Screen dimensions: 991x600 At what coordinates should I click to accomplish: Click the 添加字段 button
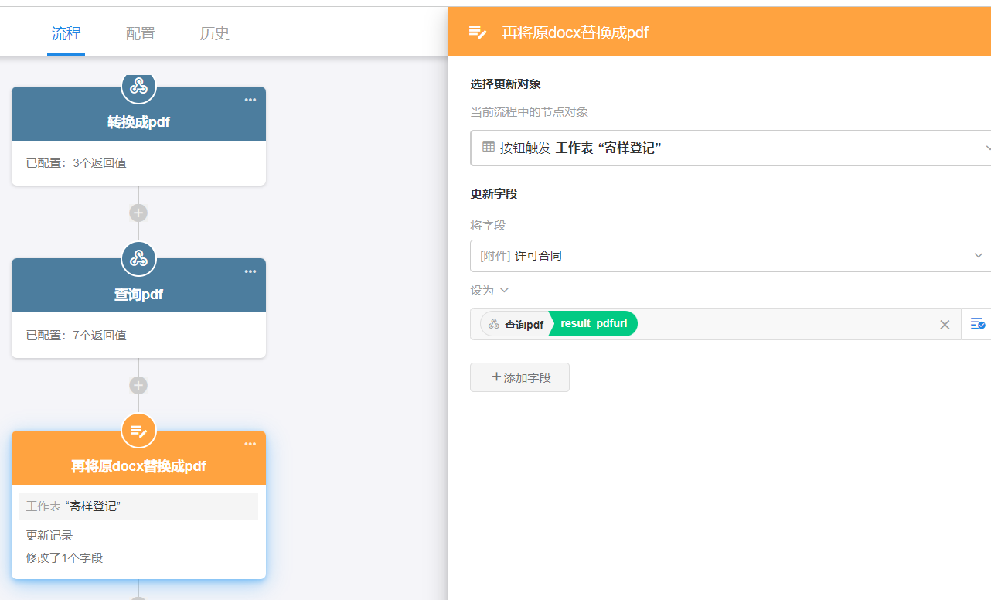coord(519,377)
